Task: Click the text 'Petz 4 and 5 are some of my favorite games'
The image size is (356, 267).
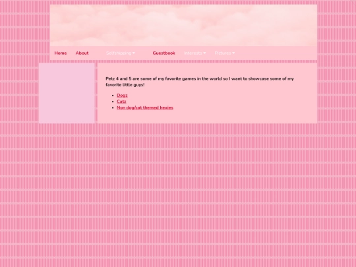Action: 151,79
